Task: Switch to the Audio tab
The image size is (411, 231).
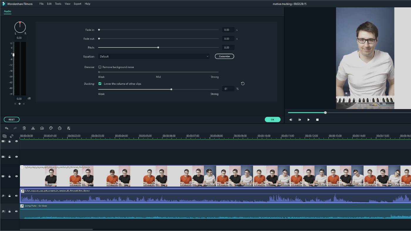Action: point(7,11)
